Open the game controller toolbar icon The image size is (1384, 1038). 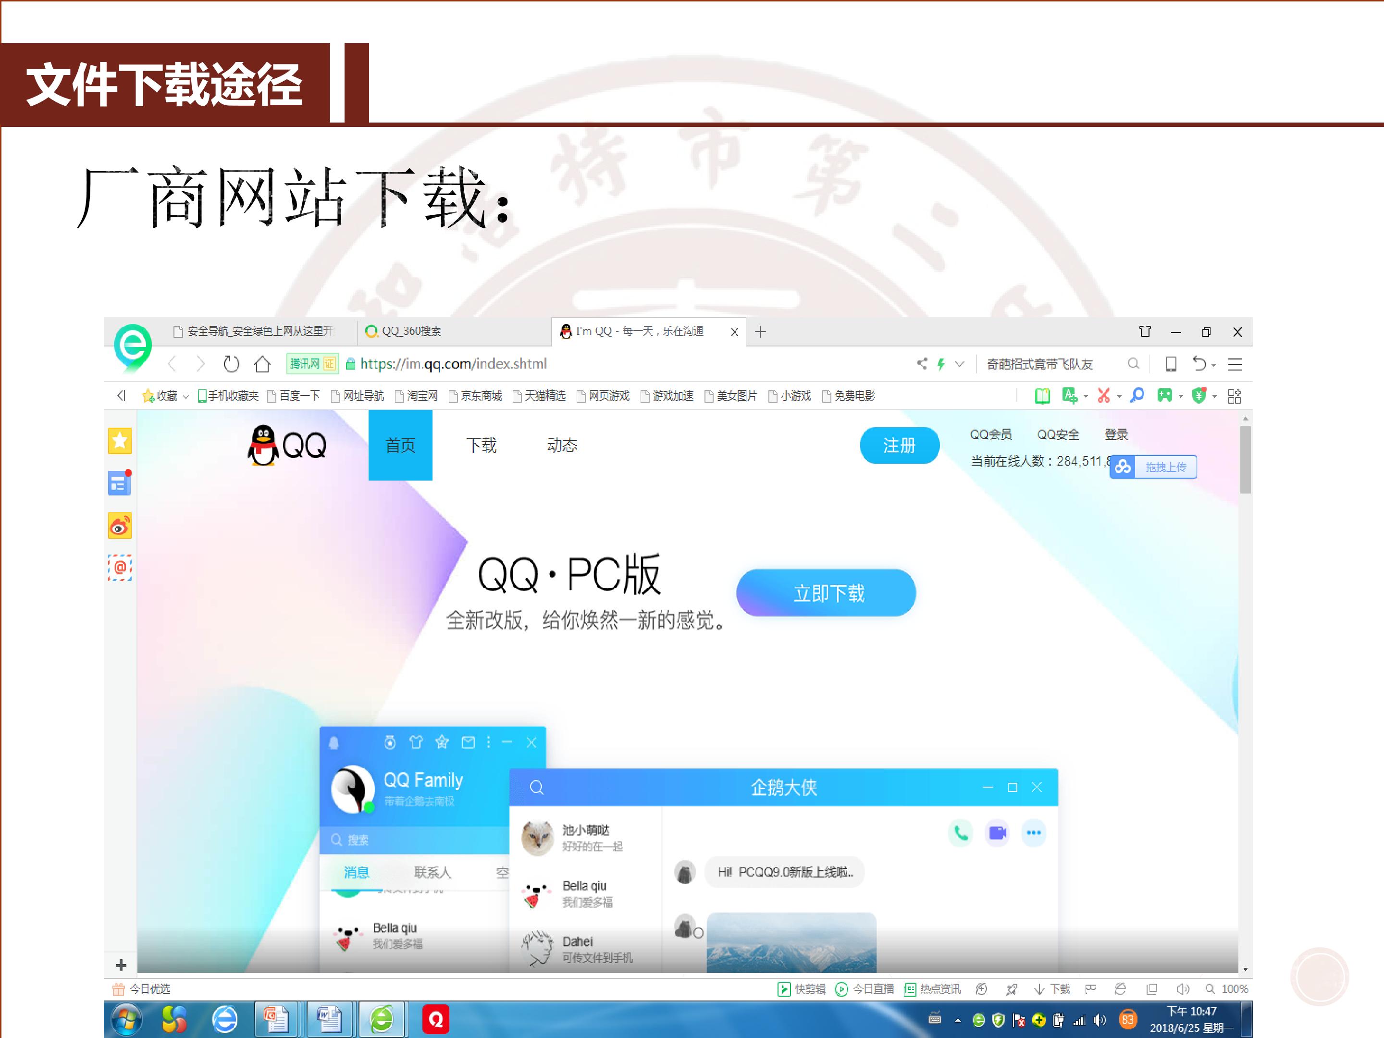(x=1164, y=395)
